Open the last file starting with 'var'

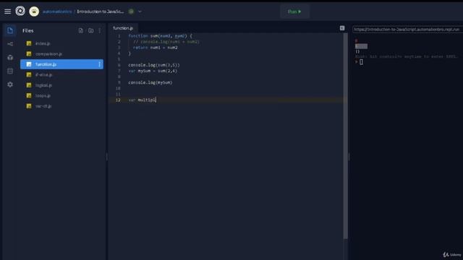61,106
